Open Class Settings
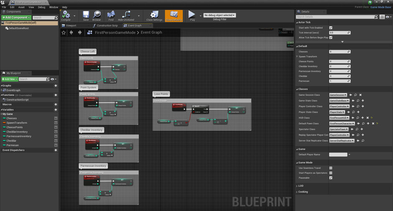Screen dimensions: 393x211 [154, 16]
